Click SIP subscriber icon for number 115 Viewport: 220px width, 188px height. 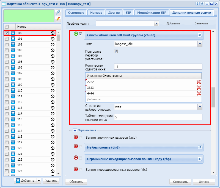13,119
